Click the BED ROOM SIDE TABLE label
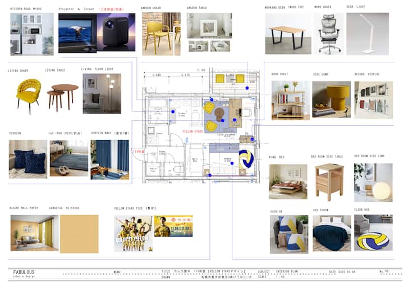The height and width of the screenshot is (286, 404). [x=327, y=157]
